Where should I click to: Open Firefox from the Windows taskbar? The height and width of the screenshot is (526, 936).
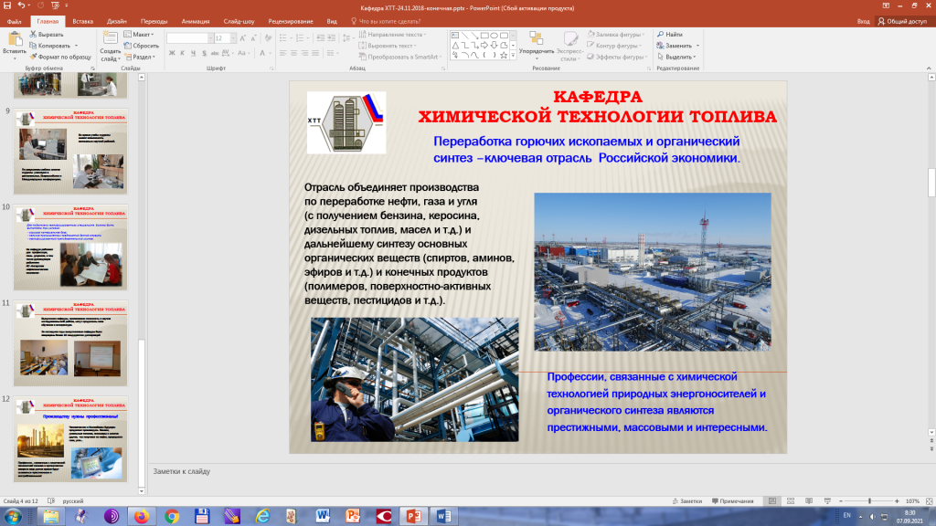click(x=142, y=516)
